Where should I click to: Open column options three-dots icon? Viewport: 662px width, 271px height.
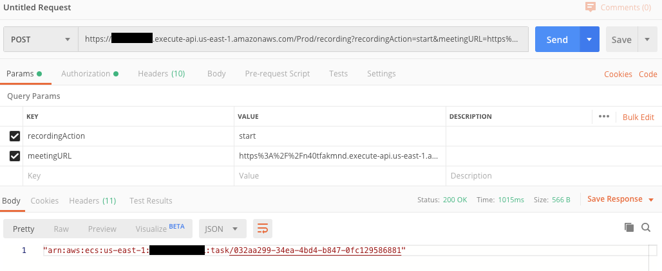(604, 117)
